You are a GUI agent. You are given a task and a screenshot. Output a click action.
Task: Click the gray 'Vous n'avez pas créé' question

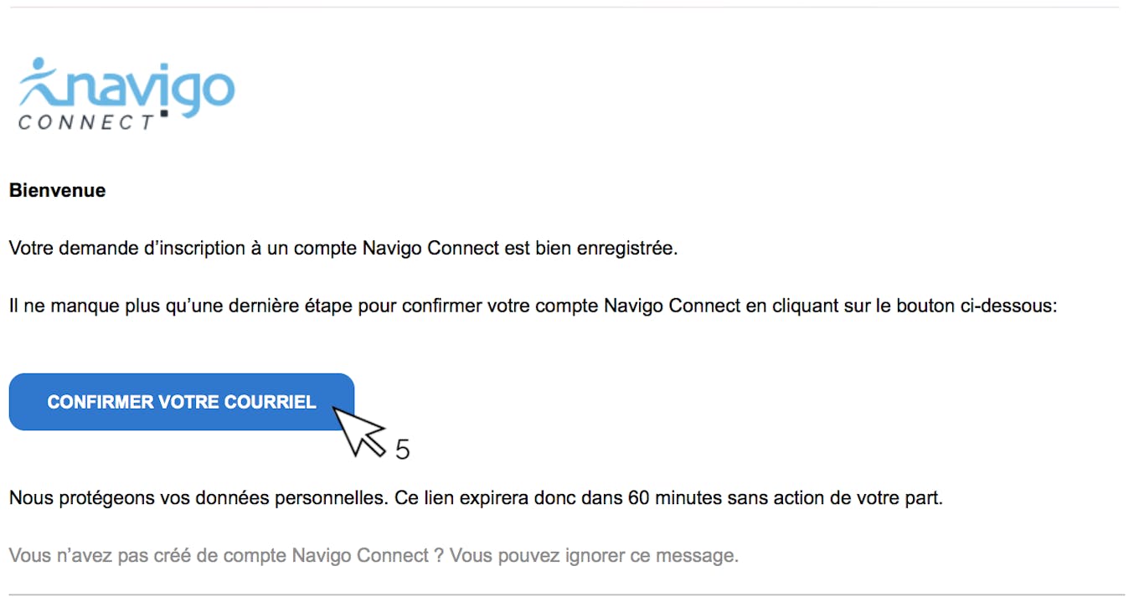226,555
